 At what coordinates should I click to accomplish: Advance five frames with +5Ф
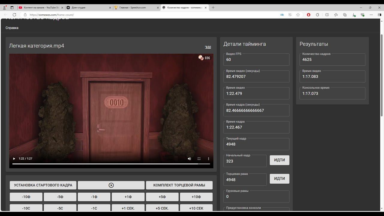click(162, 197)
